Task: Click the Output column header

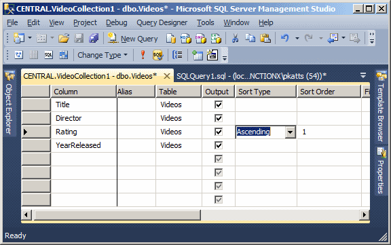Action: click(218, 92)
